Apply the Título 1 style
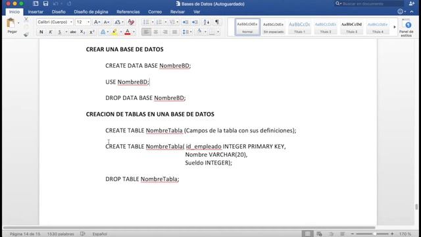The image size is (421, 237). (x=299, y=27)
